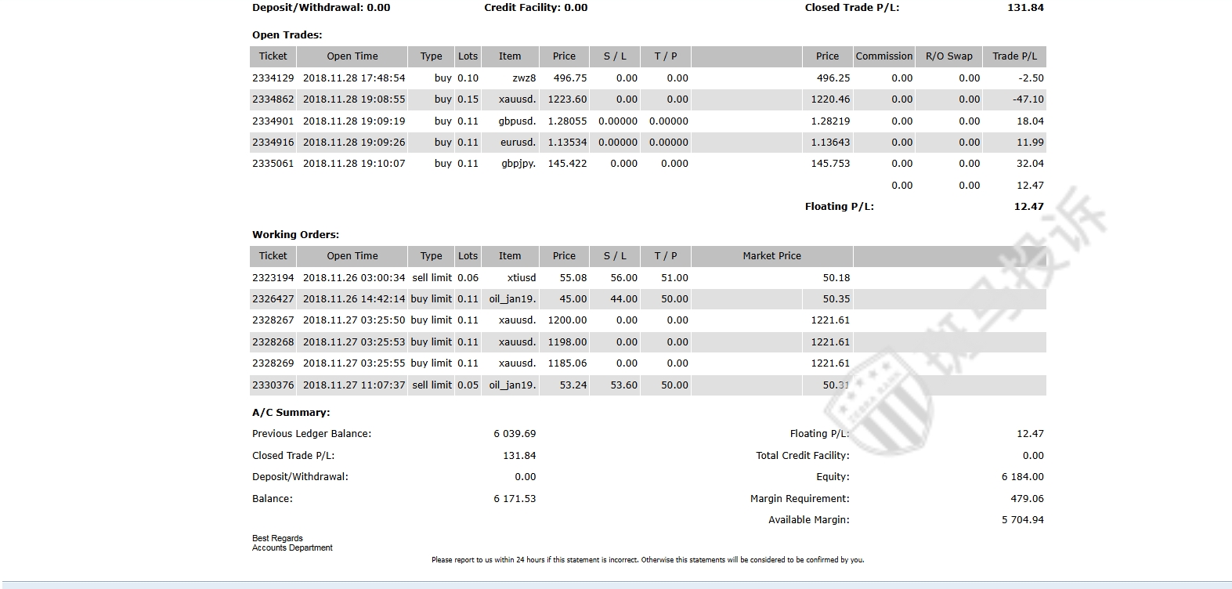
Task: Click open time 2018.11.28 19:08:55
Action: 354,99
